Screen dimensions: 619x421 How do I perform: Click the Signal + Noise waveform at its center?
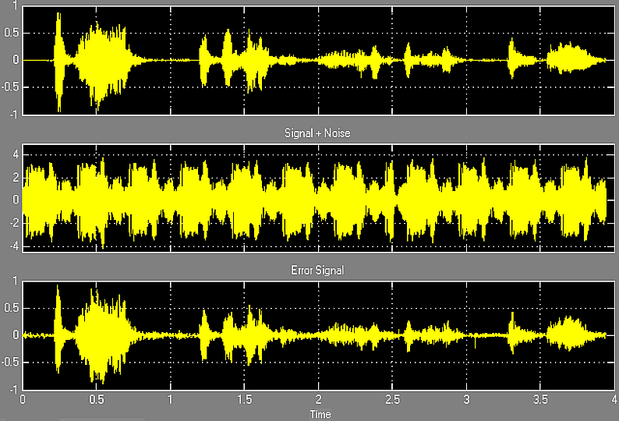click(x=315, y=200)
